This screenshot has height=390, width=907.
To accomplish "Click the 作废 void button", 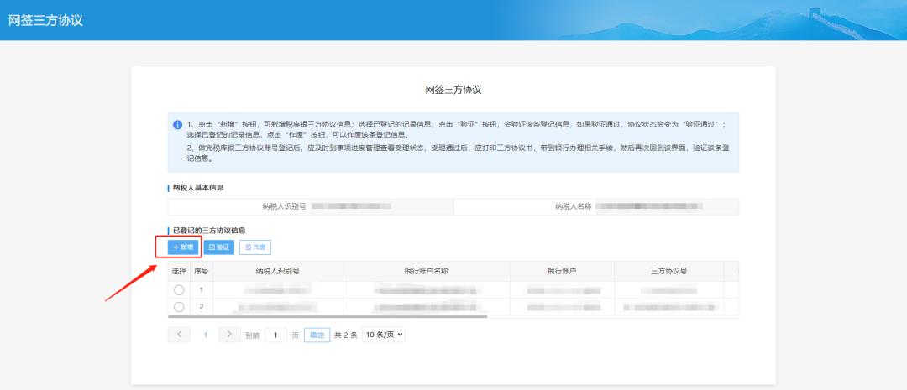I will [x=255, y=247].
